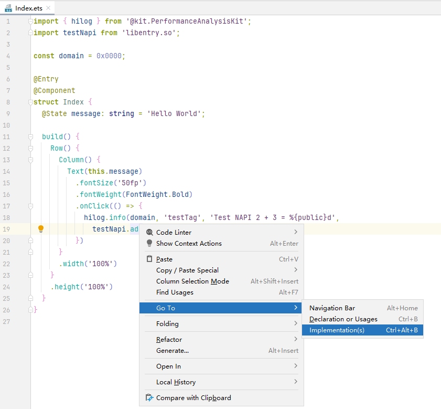Click the ETS file icon on tab
The height and width of the screenshot is (409, 441).
click(8, 8)
